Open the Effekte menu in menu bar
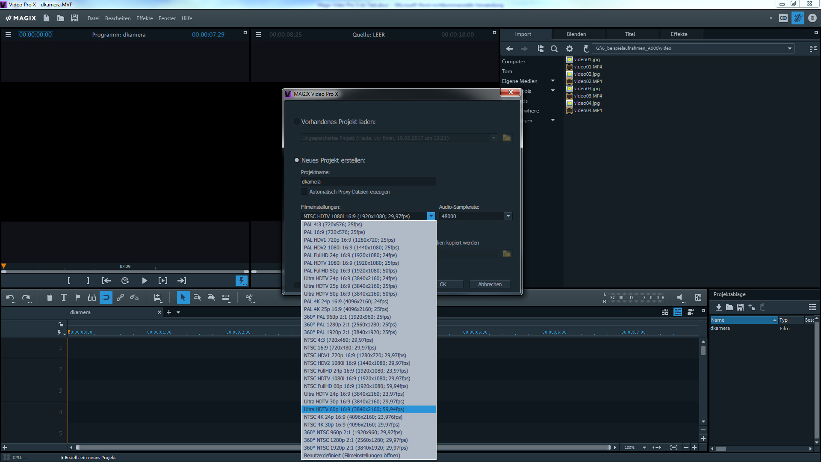Image resolution: width=821 pixels, height=462 pixels. point(145,18)
